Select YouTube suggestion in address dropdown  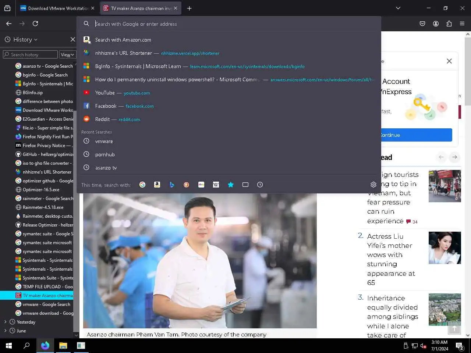click(230, 93)
